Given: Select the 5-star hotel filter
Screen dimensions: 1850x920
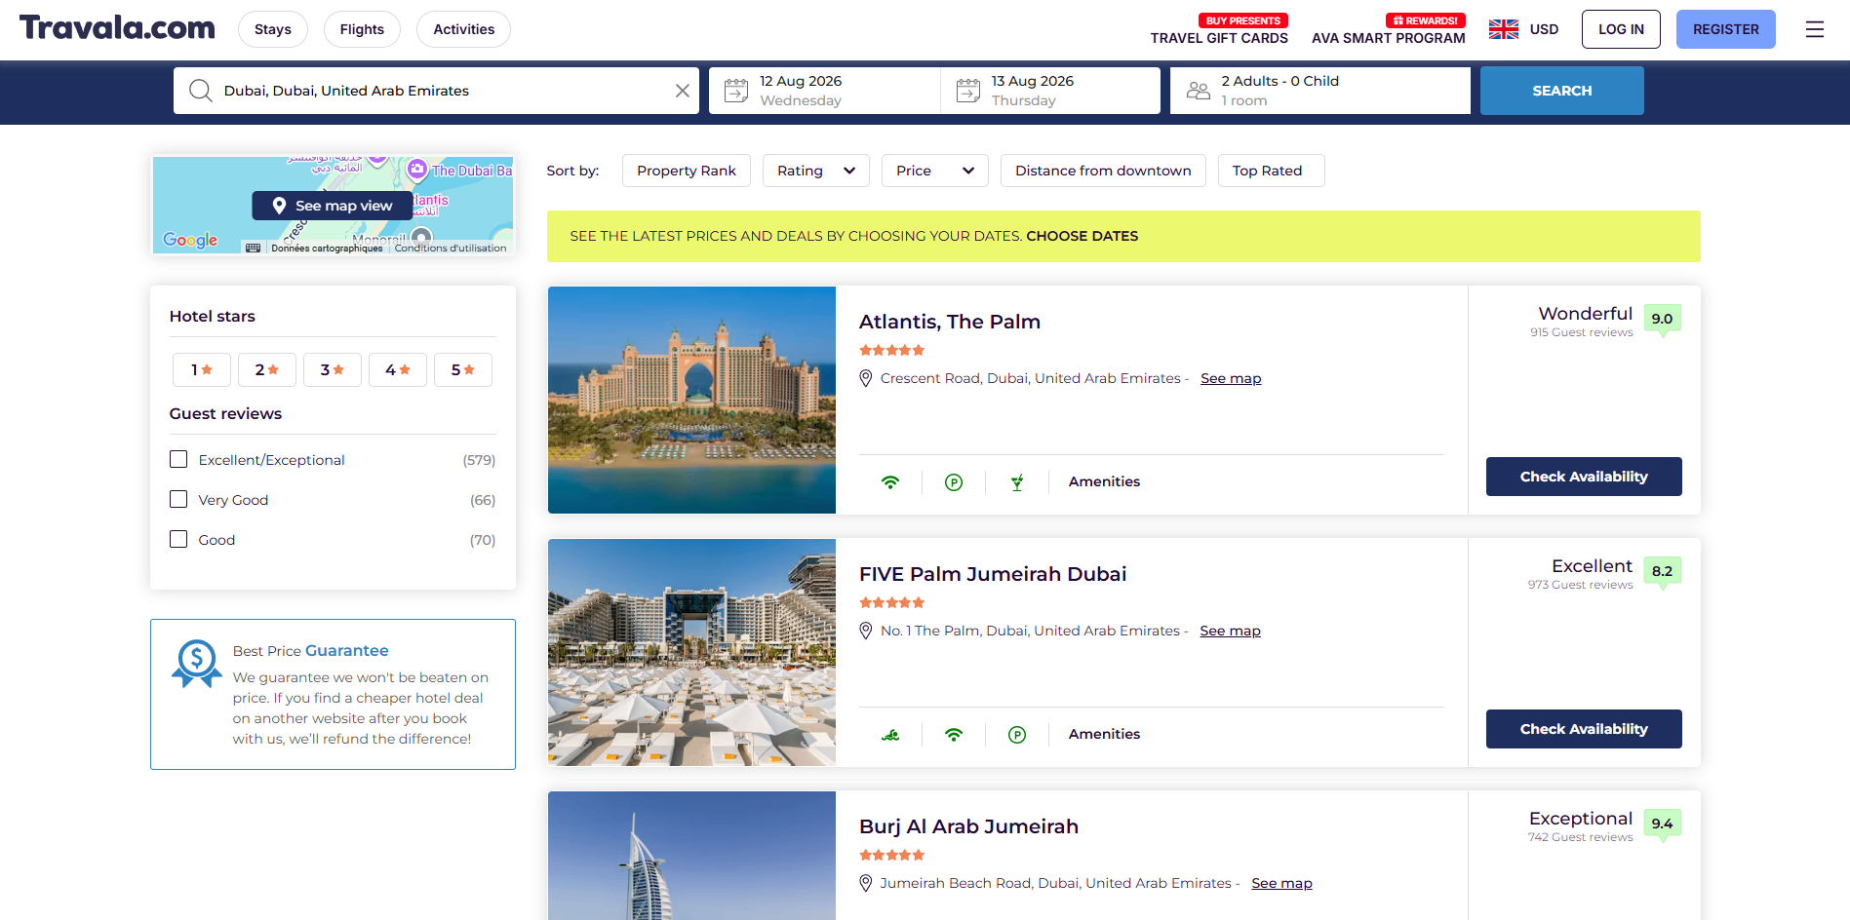Looking at the screenshot, I should click(x=463, y=369).
